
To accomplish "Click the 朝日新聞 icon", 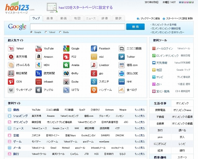I will [x=11, y=73].
